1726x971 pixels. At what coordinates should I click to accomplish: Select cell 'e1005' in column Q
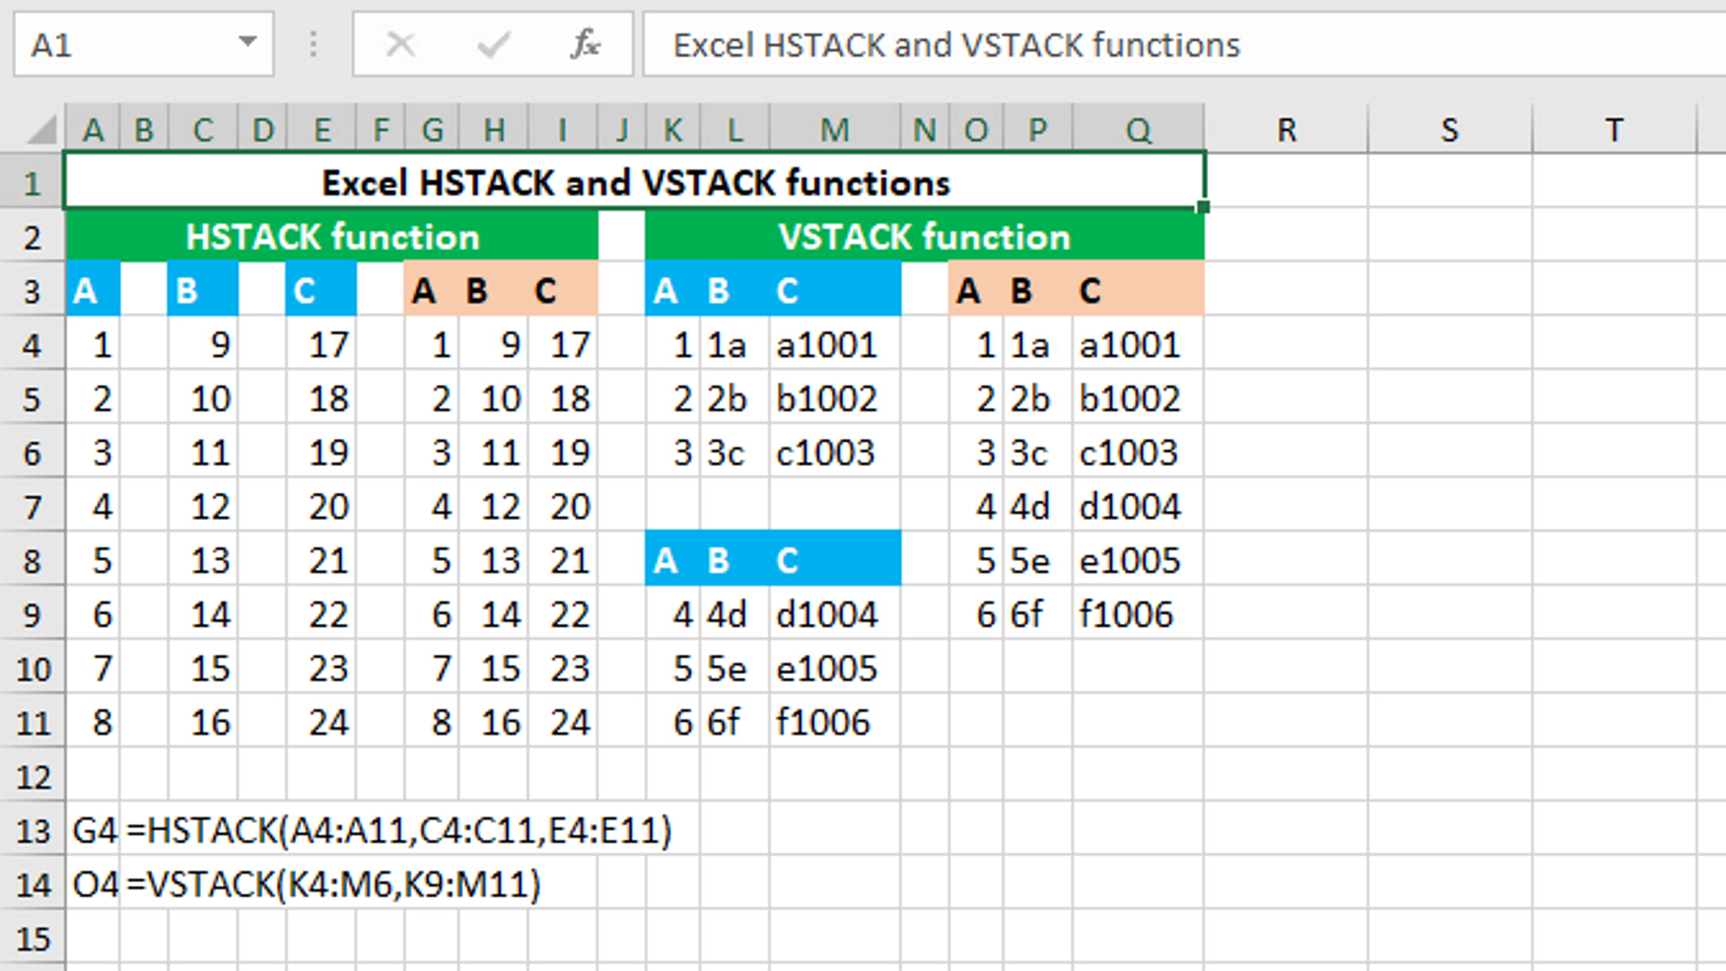coord(1138,560)
